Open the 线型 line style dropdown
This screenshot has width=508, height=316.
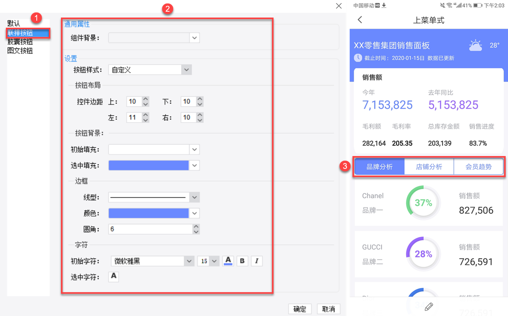[x=195, y=197]
